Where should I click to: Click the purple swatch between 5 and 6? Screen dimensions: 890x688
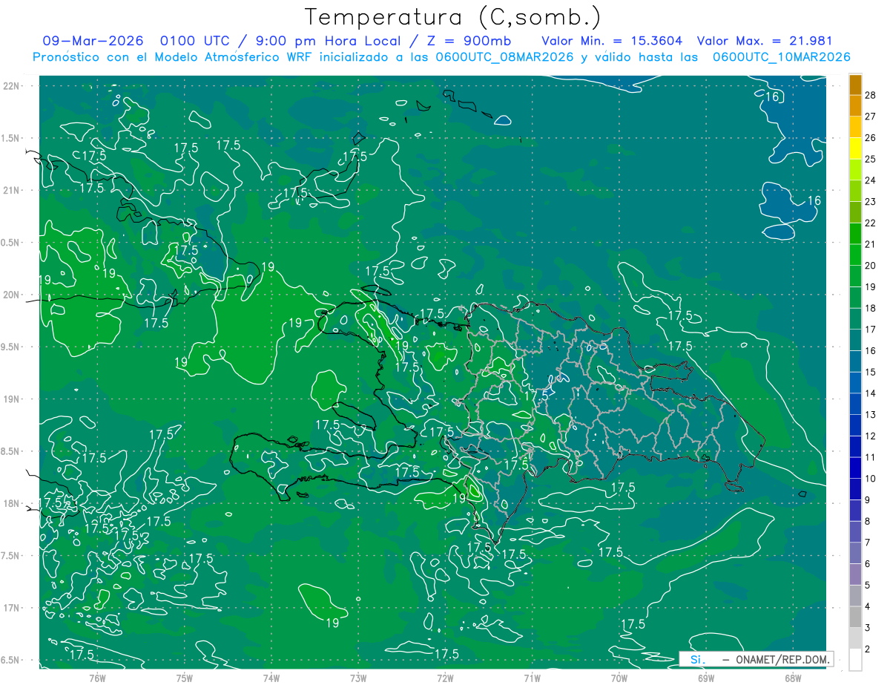point(855,574)
